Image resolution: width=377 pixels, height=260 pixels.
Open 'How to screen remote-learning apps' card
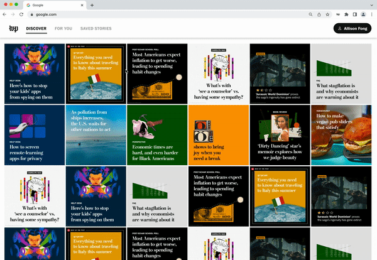[35, 135]
